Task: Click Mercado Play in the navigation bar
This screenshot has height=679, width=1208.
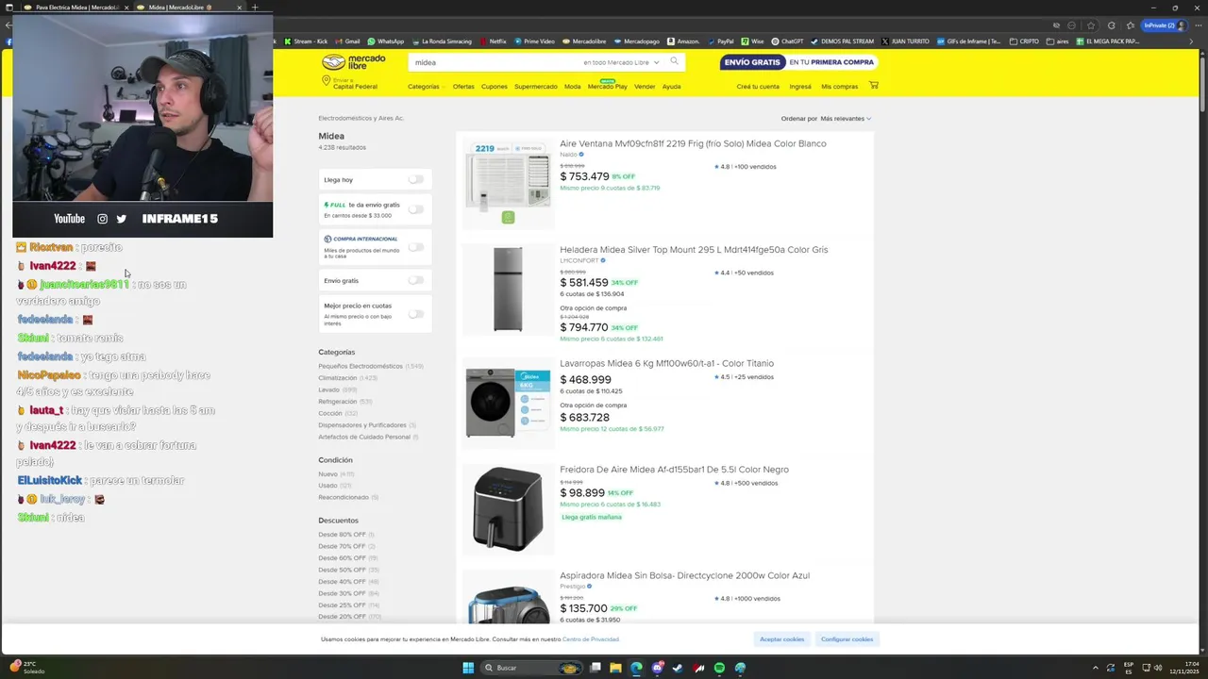Action: pos(607,86)
